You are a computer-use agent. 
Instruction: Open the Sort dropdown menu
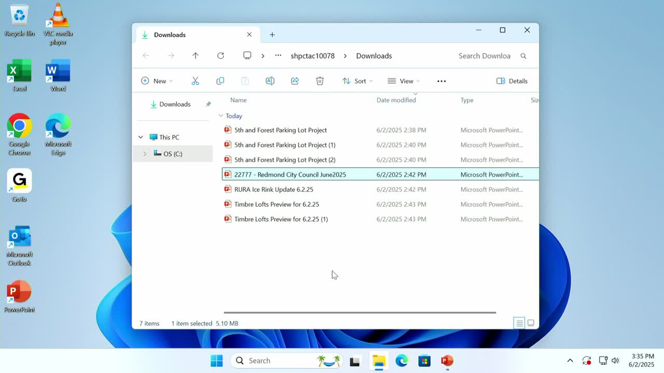(x=357, y=81)
